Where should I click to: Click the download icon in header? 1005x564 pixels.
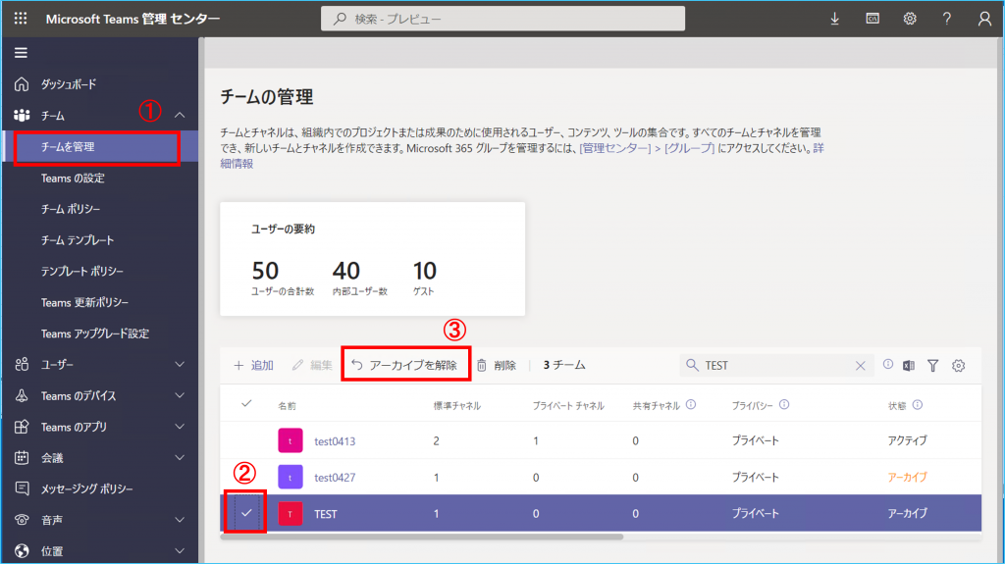[834, 19]
